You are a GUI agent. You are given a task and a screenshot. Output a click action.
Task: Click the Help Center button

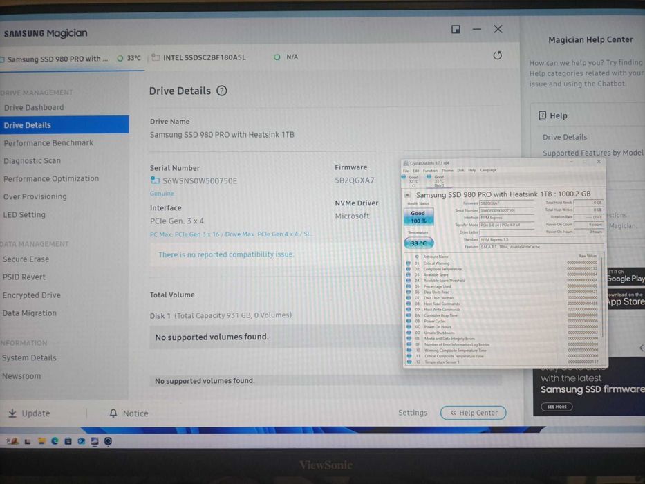tap(473, 412)
